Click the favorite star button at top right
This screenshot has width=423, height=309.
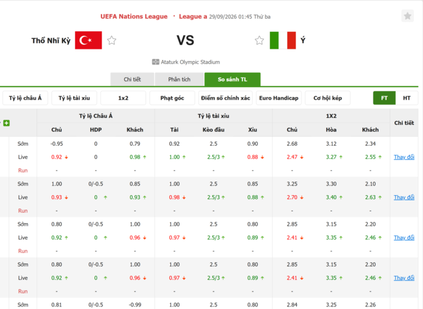(407, 16)
